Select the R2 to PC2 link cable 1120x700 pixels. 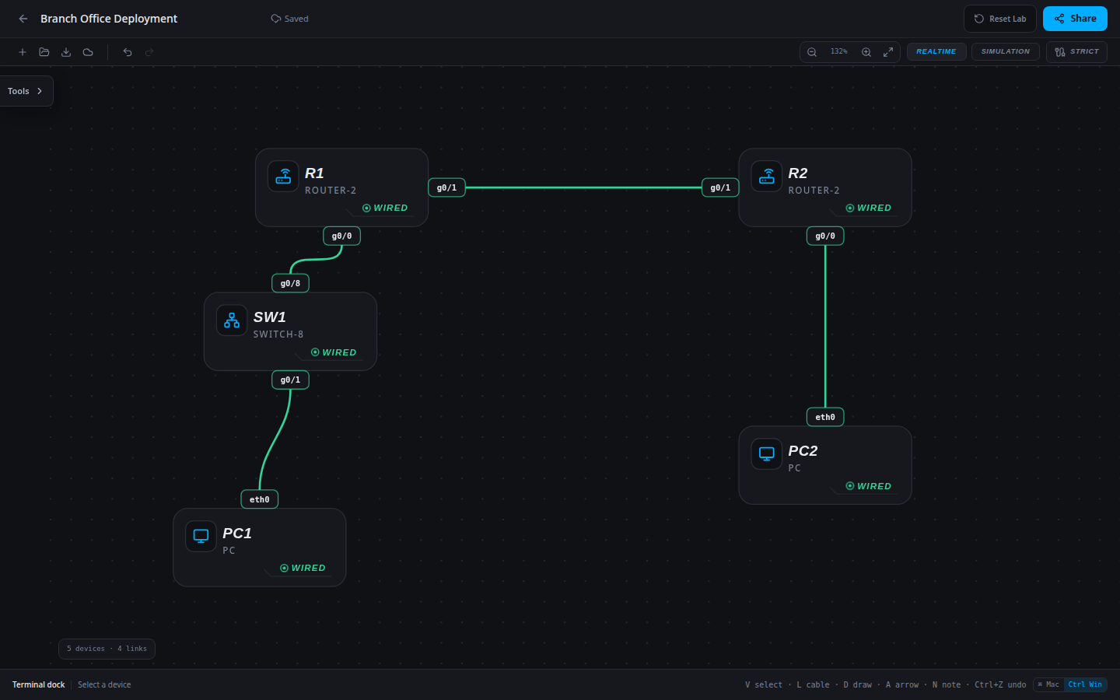(x=825, y=327)
